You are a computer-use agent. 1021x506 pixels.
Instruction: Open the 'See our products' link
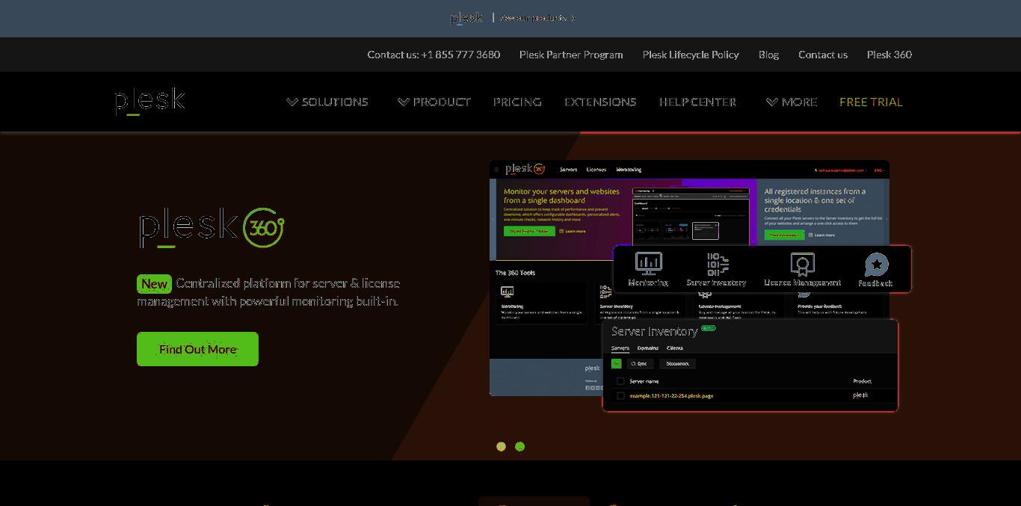537,18
